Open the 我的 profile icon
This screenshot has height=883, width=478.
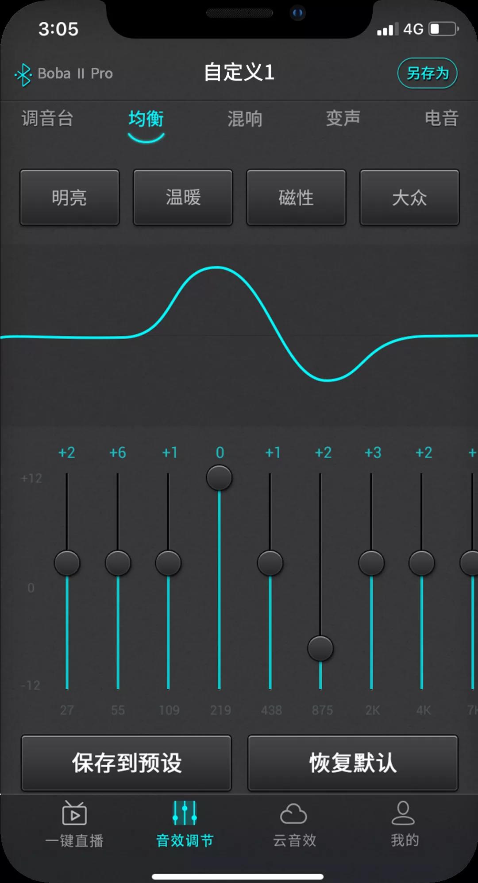pos(403,813)
